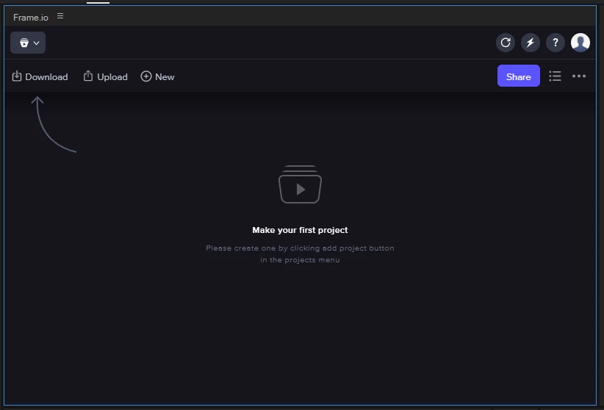The height and width of the screenshot is (410, 604).
Task: Open the three-dot more options menu
Action: (x=579, y=76)
